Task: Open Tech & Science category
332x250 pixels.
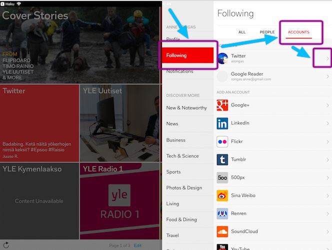Action: (182, 156)
